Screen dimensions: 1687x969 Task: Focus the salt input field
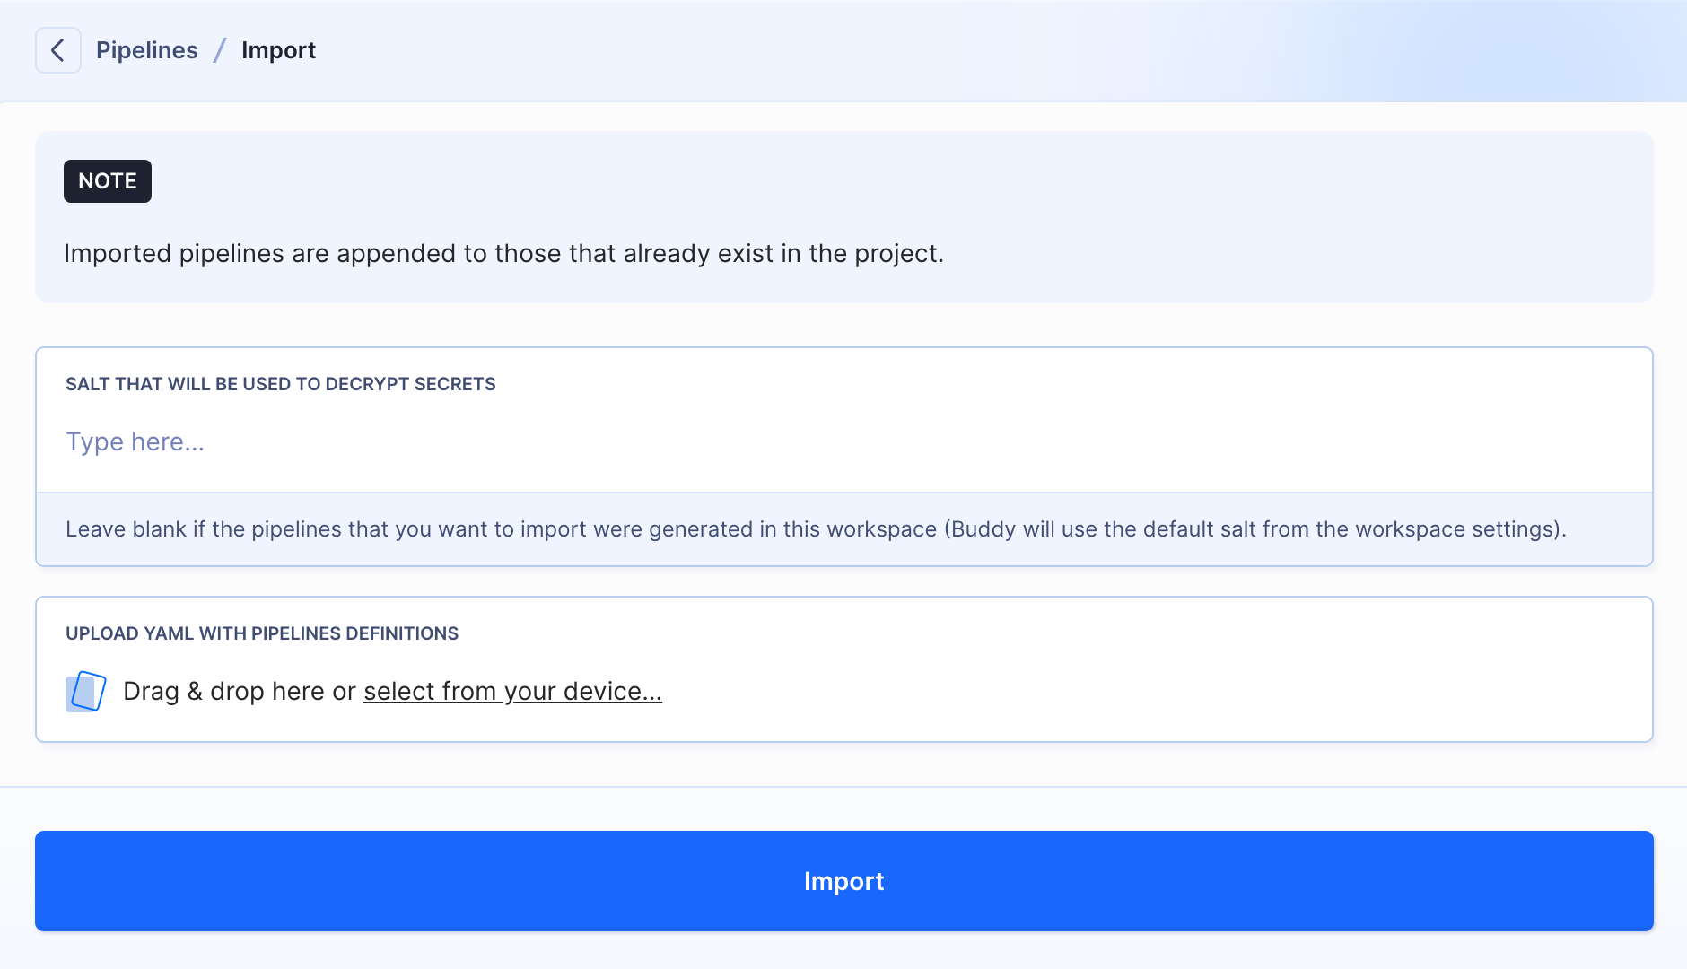pyautogui.click(x=843, y=441)
